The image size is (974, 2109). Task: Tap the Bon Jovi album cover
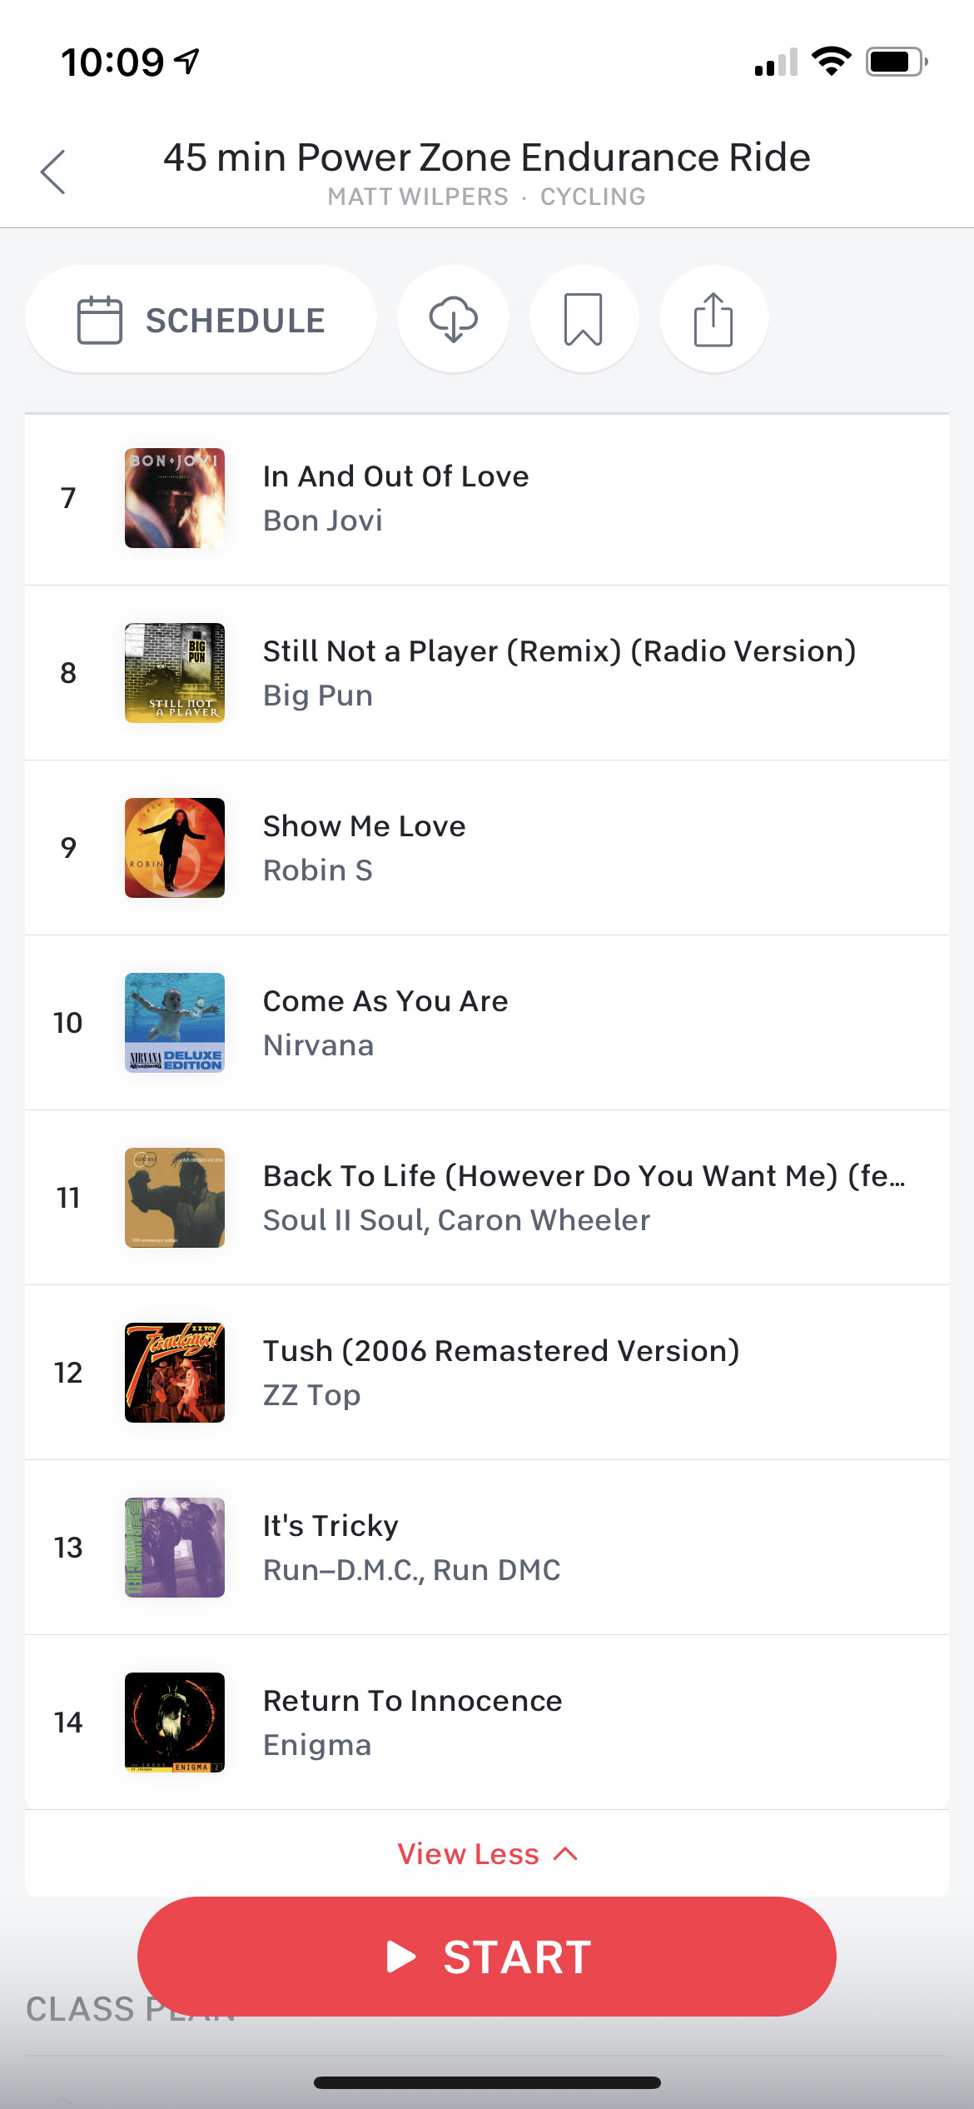(175, 498)
